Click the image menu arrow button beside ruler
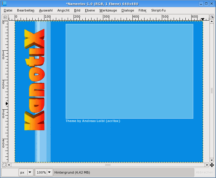 click(5, 17)
